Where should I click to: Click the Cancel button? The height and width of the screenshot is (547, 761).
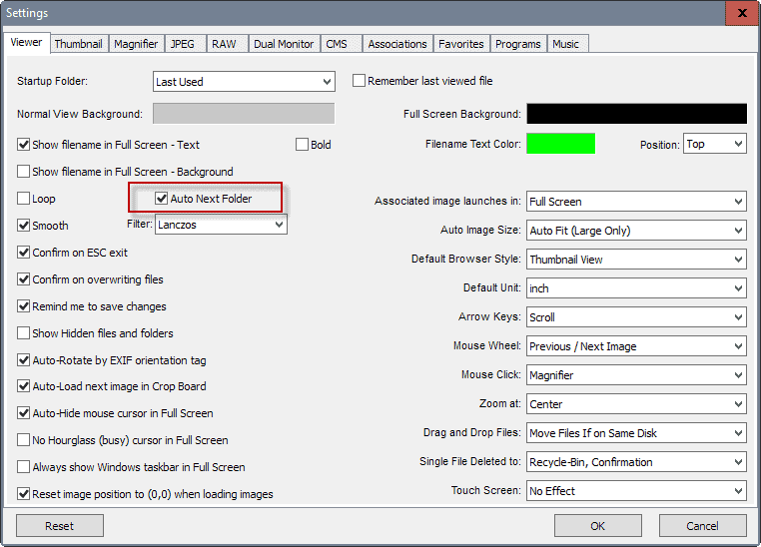(703, 526)
